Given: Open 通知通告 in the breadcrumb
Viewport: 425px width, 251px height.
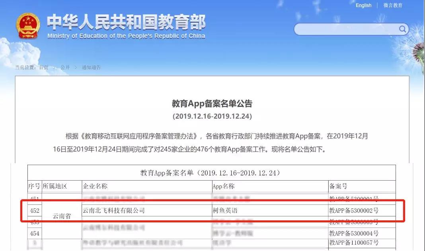Looking at the screenshot, I should point(91,68).
